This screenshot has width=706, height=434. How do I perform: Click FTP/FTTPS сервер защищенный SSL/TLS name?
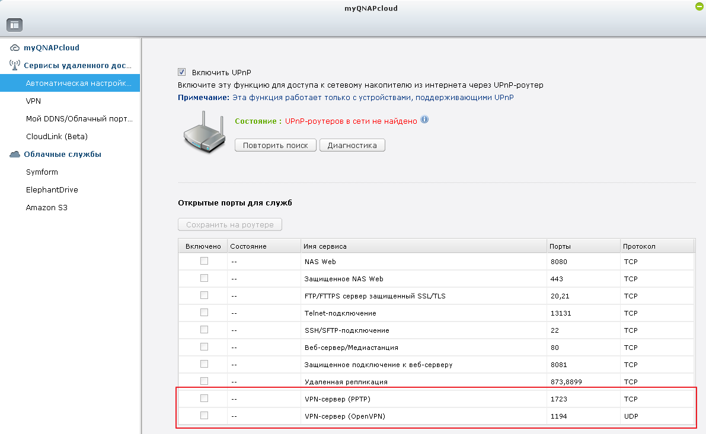pos(375,296)
